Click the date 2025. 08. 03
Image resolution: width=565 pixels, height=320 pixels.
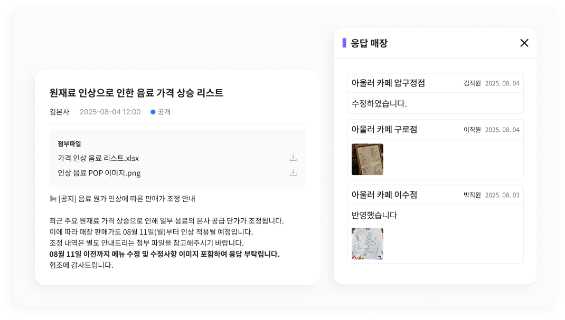[x=502, y=195]
